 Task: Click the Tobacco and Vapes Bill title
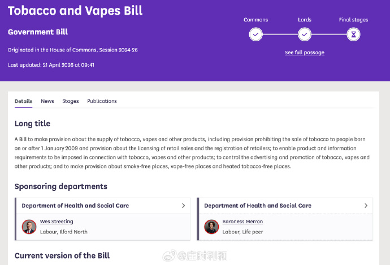pyautogui.click(x=75, y=11)
